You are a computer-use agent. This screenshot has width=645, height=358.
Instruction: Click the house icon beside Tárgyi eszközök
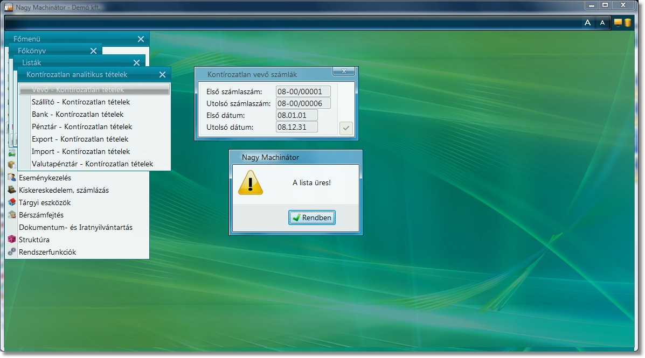click(x=12, y=202)
